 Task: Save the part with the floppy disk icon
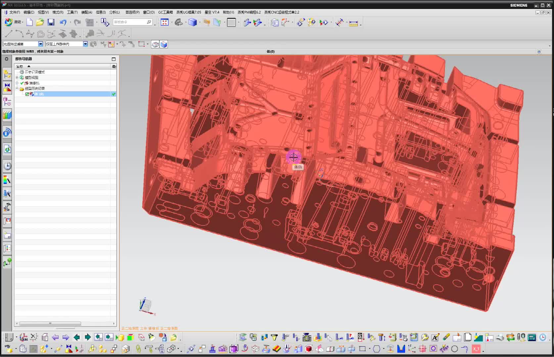(x=51, y=22)
